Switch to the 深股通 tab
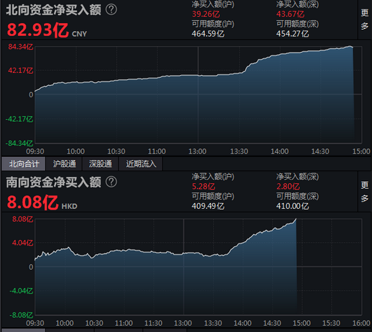The image size is (372, 332). (x=100, y=164)
